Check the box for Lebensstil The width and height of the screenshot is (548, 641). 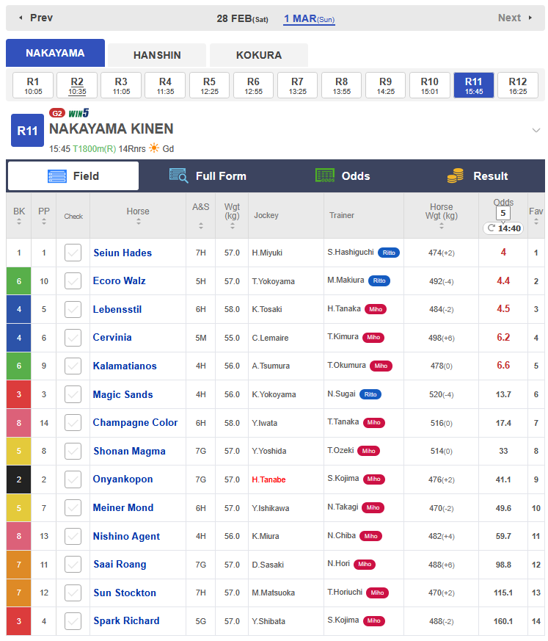tap(73, 309)
